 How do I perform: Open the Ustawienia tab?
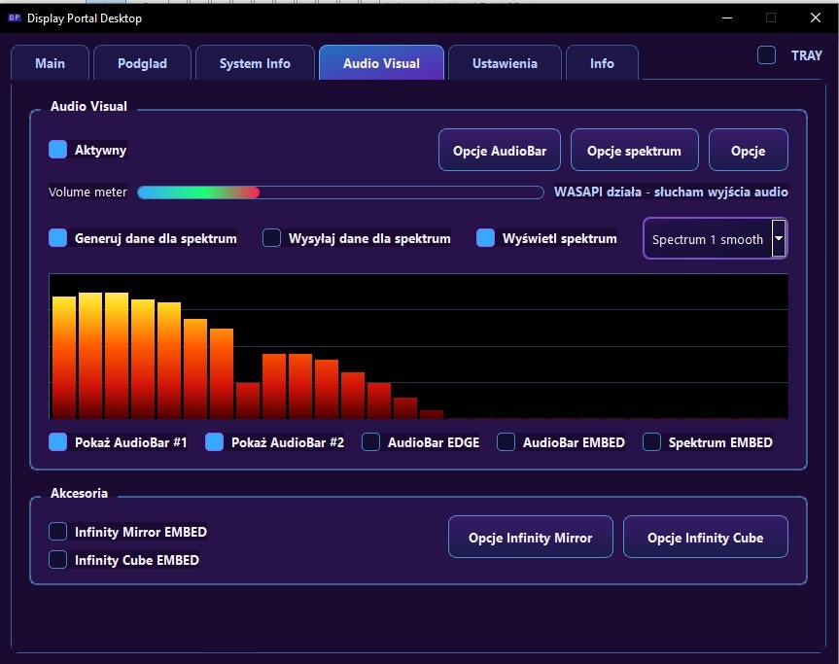pos(505,63)
